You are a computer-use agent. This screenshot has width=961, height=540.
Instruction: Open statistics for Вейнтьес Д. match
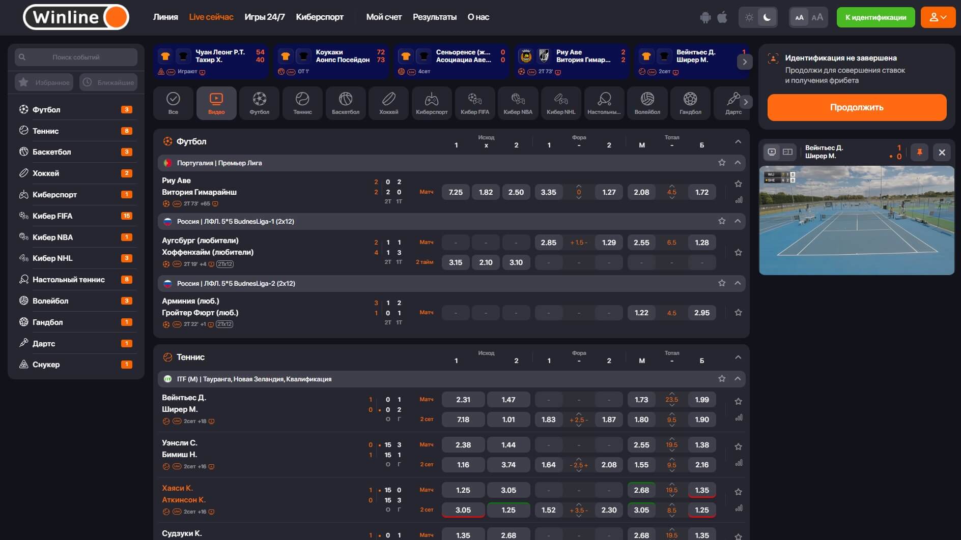pos(739,418)
